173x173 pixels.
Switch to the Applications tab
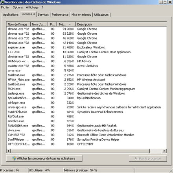[x=11, y=15]
